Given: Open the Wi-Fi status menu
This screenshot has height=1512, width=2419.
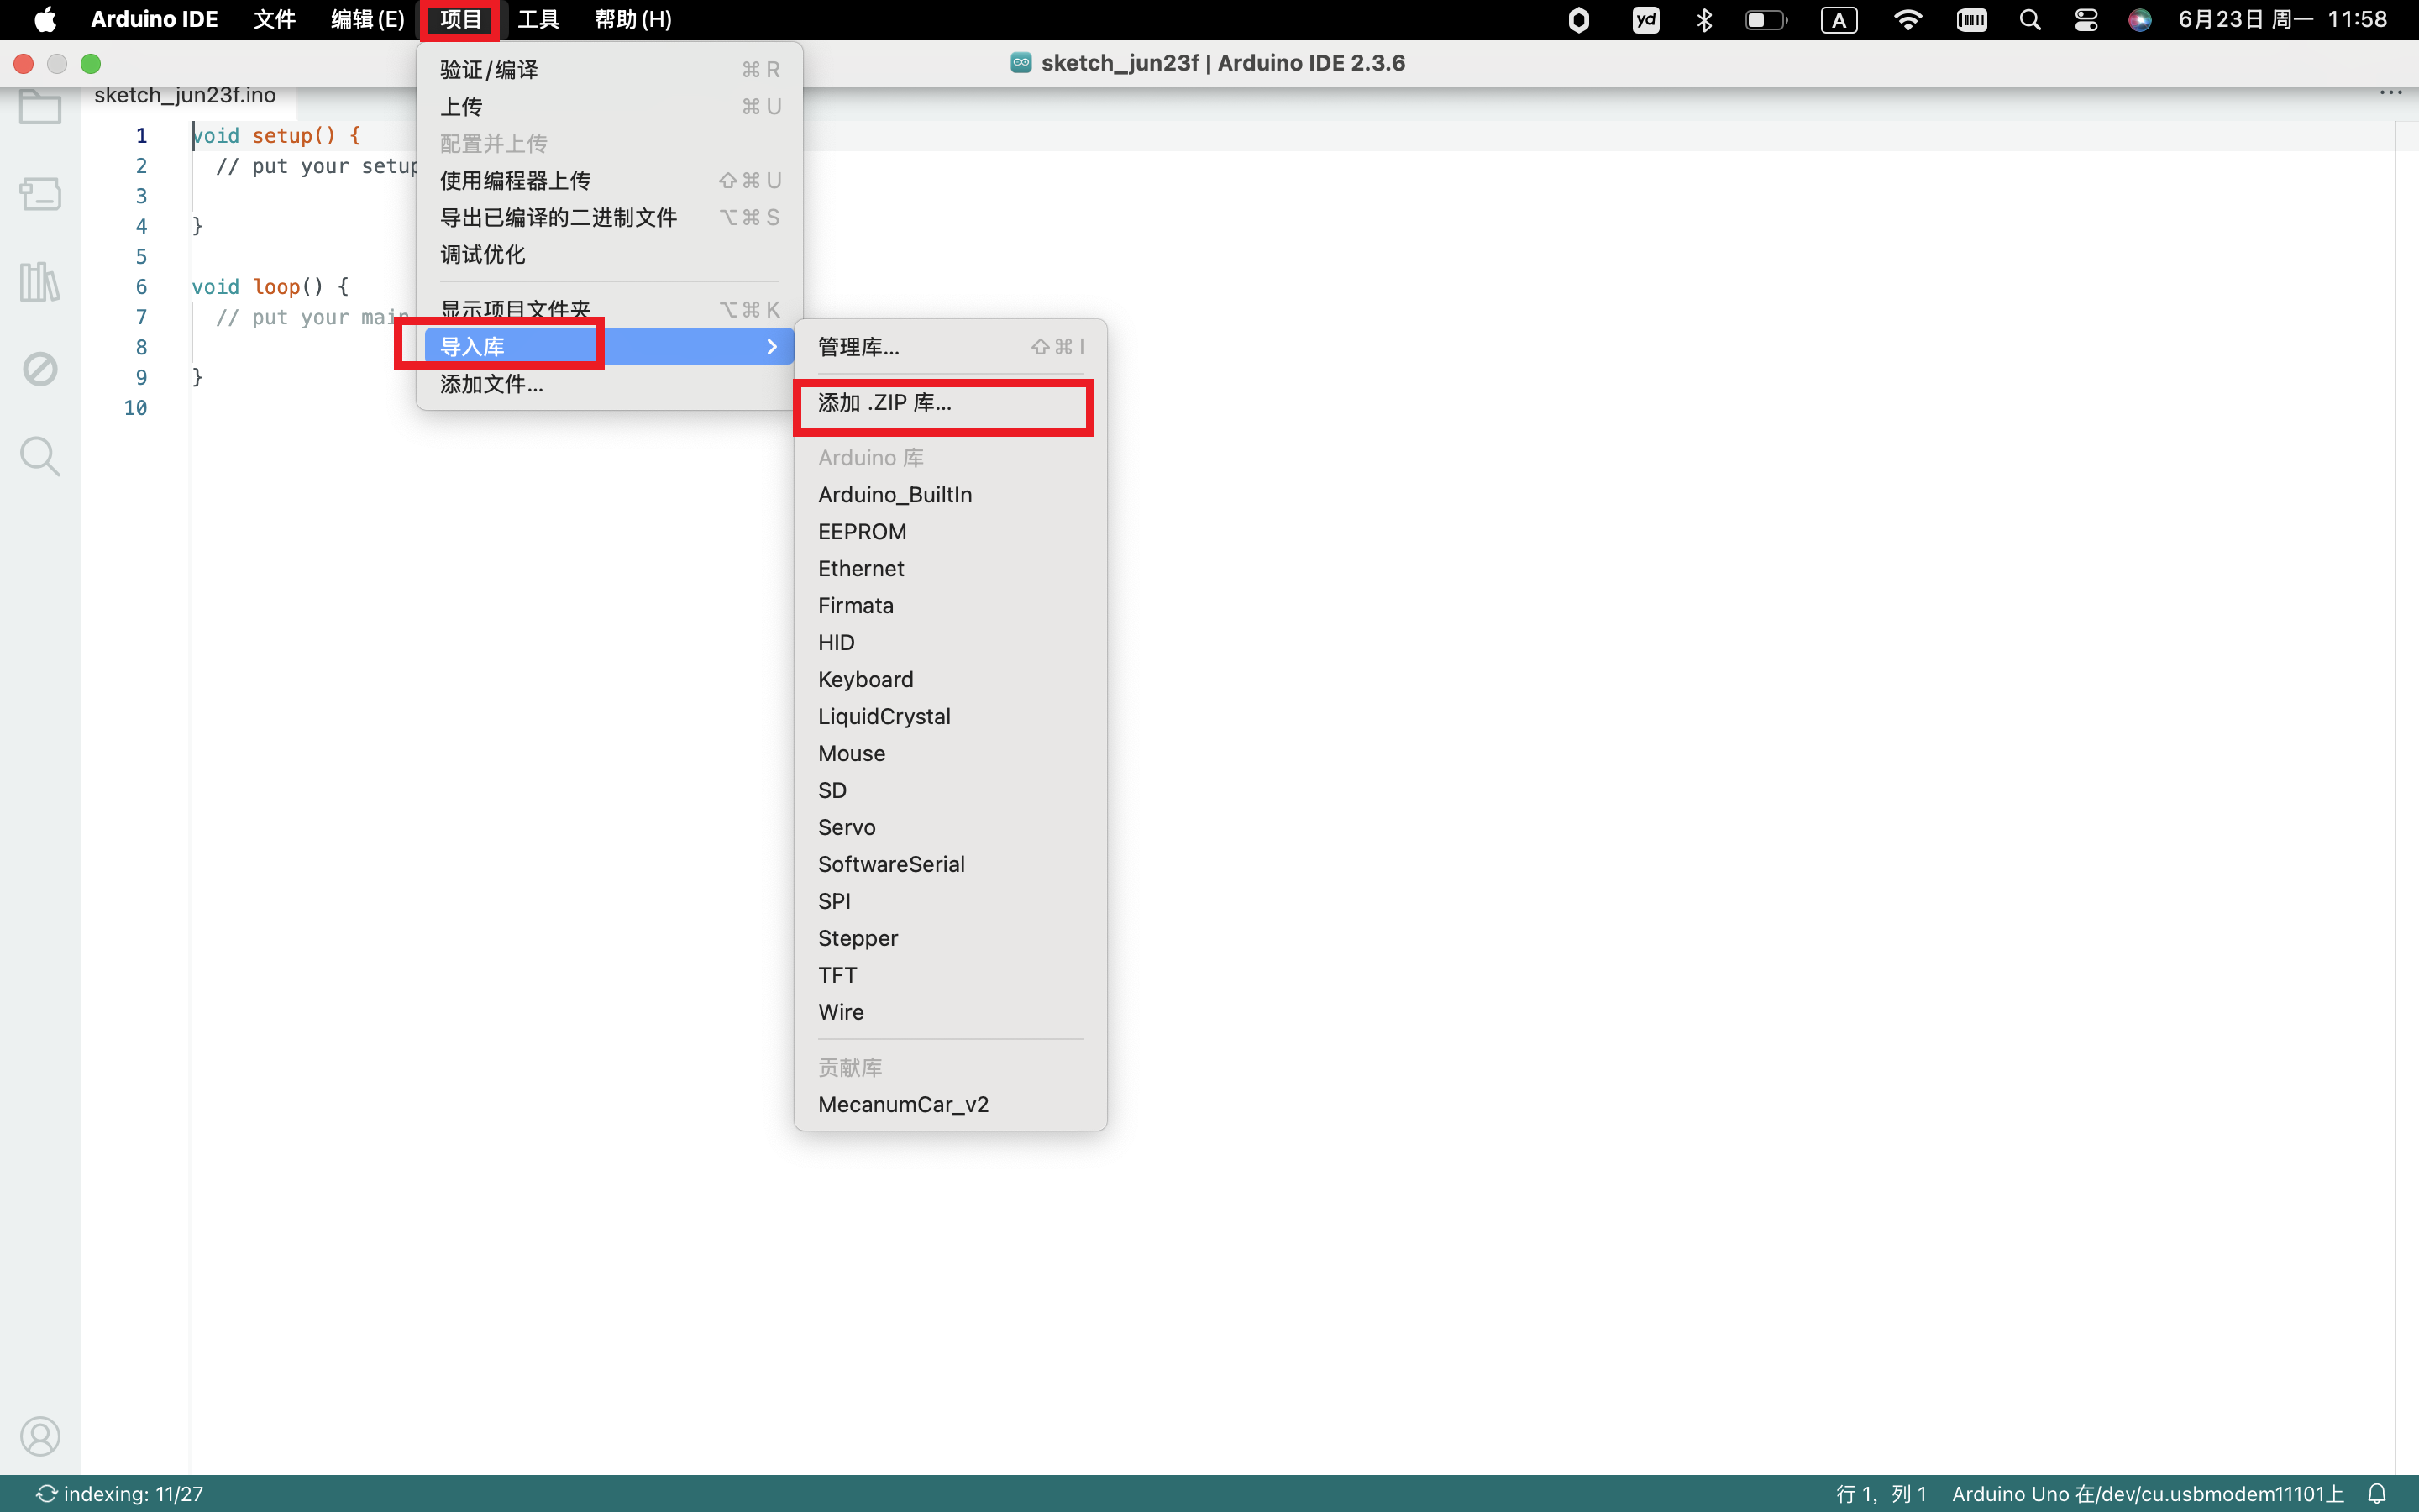Looking at the screenshot, I should pyautogui.click(x=1907, y=20).
